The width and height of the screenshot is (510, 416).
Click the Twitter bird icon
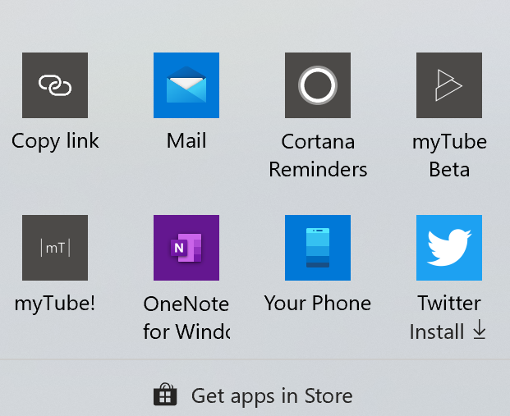click(x=449, y=248)
